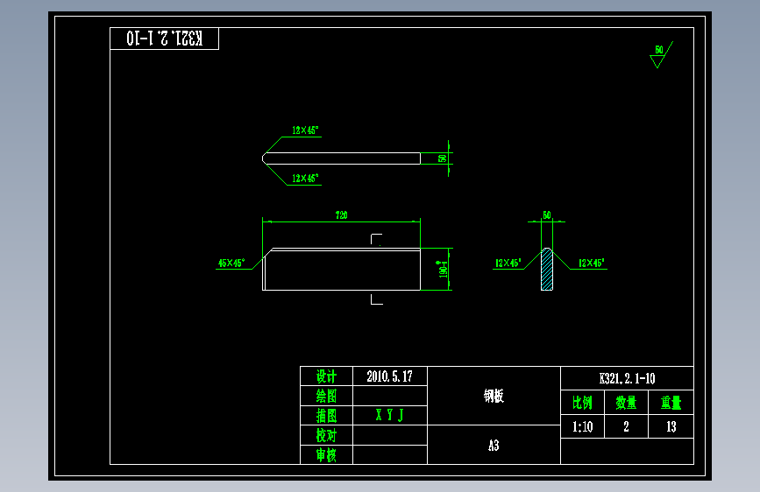This screenshot has height=492, width=760.
Task: Select the 描图 cell in title block
Action: (x=327, y=416)
